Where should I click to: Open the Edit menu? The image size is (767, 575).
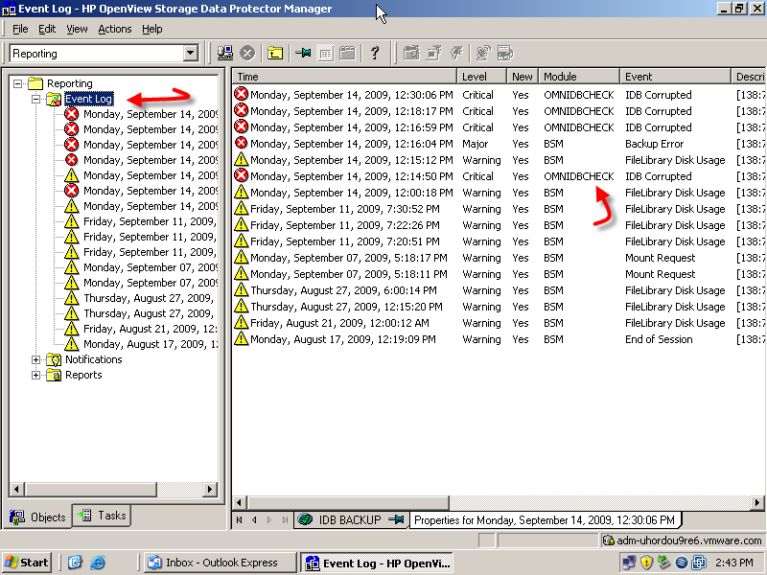click(47, 29)
